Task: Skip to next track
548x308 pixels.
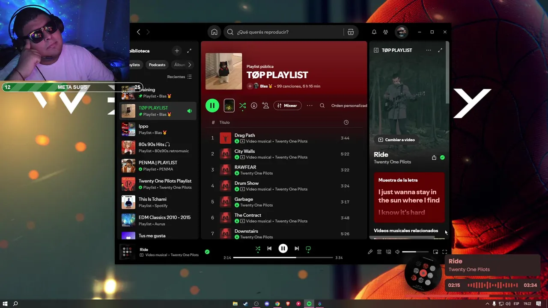Action: pos(297,249)
